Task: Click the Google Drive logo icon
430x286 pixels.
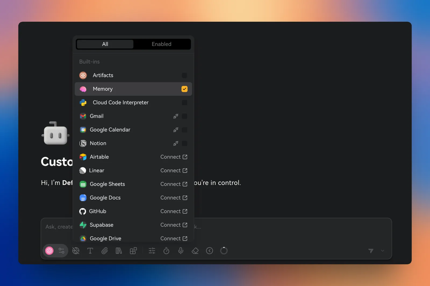Action: (x=83, y=238)
